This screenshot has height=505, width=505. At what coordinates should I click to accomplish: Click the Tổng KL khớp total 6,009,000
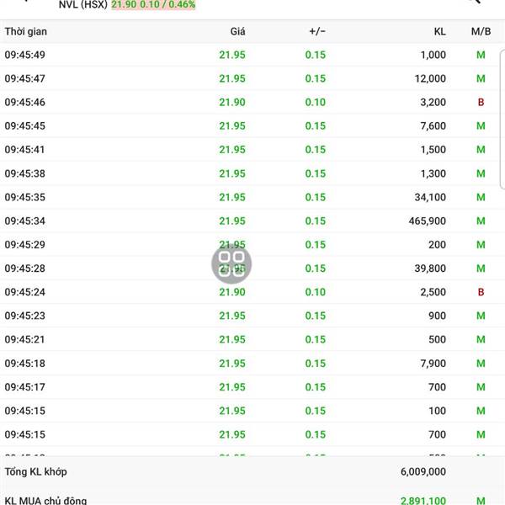point(423,471)
